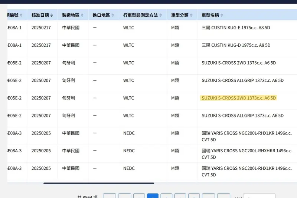Click M類 in the highlighted S-CROSS row
This screenshot has height=198, width=297.
[x=175, y=98]
